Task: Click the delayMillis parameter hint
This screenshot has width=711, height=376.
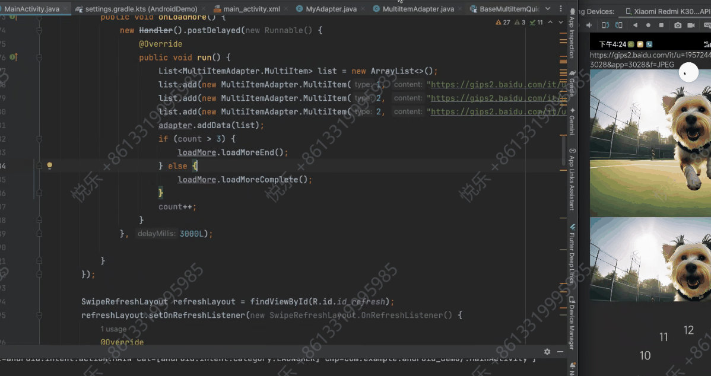Action: [x=156, y=234]
